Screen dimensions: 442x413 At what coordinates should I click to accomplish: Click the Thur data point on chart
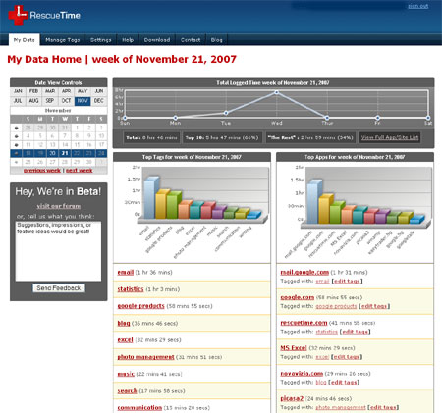click(x=327, y=118)
